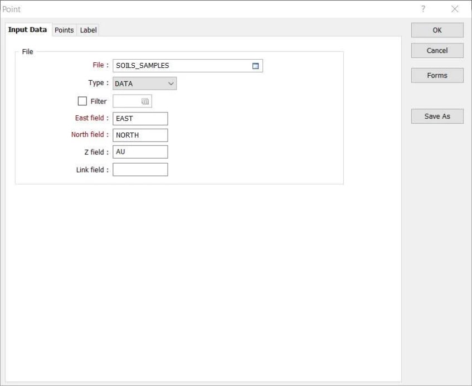Switch to the Label tab
Screen dimensions: 472x386
click(88, 30)
